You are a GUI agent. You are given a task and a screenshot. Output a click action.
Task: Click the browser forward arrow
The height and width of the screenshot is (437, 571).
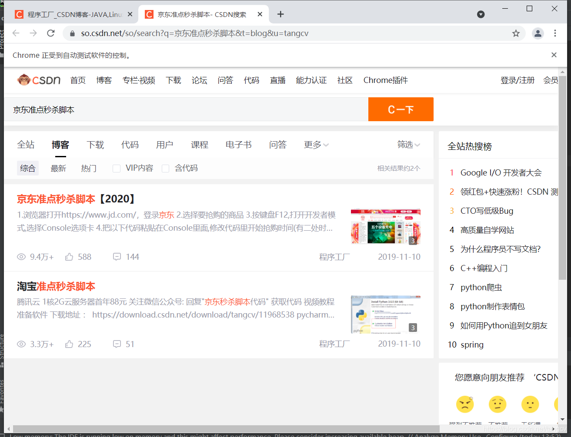33,33
